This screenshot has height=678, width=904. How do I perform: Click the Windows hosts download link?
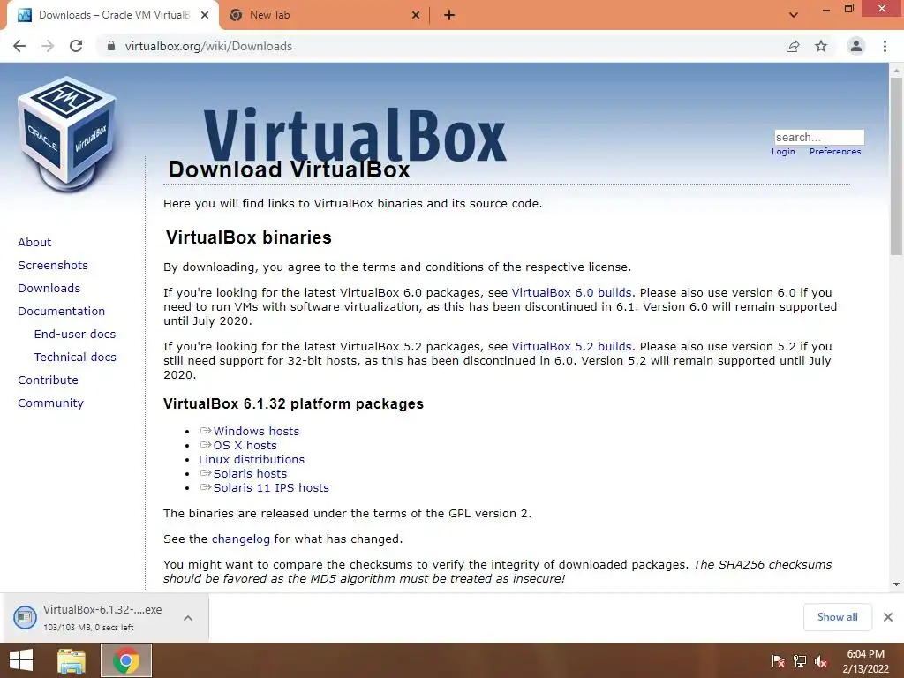pyautogui.click(x=256, y=431)
